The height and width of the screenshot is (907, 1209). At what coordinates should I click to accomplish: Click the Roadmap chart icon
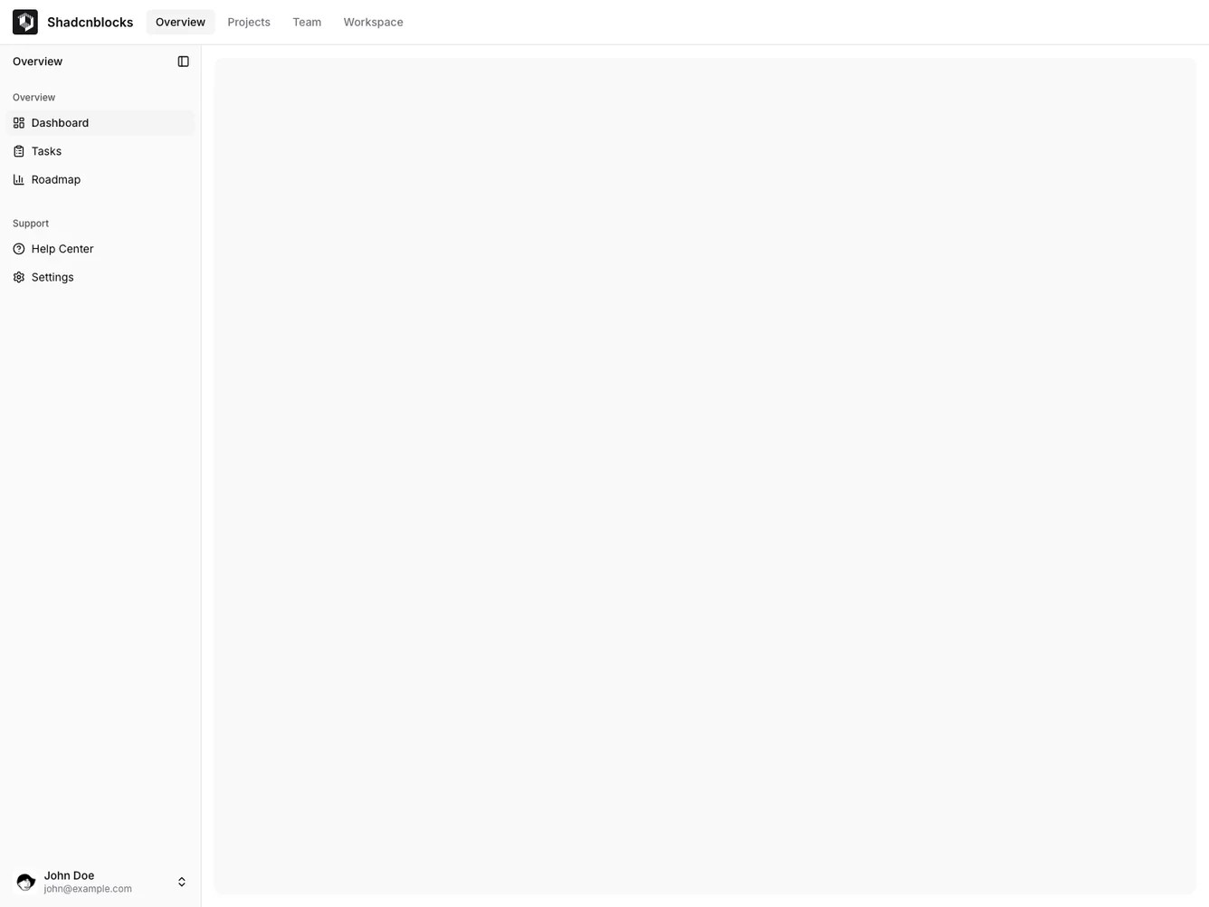click(x=19, y=179)
